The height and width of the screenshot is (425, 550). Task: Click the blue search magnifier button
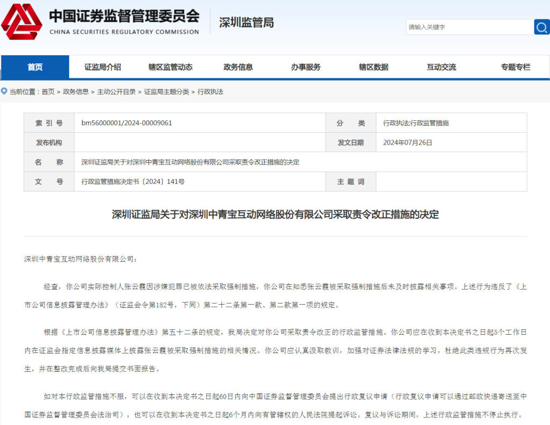541,27
